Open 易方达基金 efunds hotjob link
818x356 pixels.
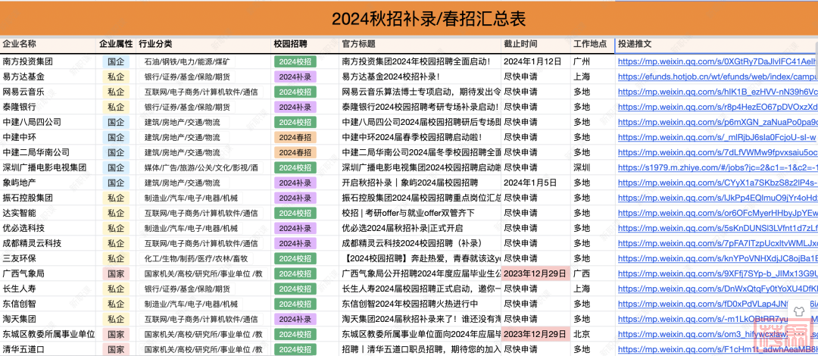coord(717,77)
